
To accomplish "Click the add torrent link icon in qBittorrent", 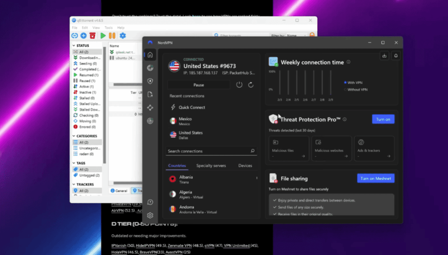I will click(74, 35).
